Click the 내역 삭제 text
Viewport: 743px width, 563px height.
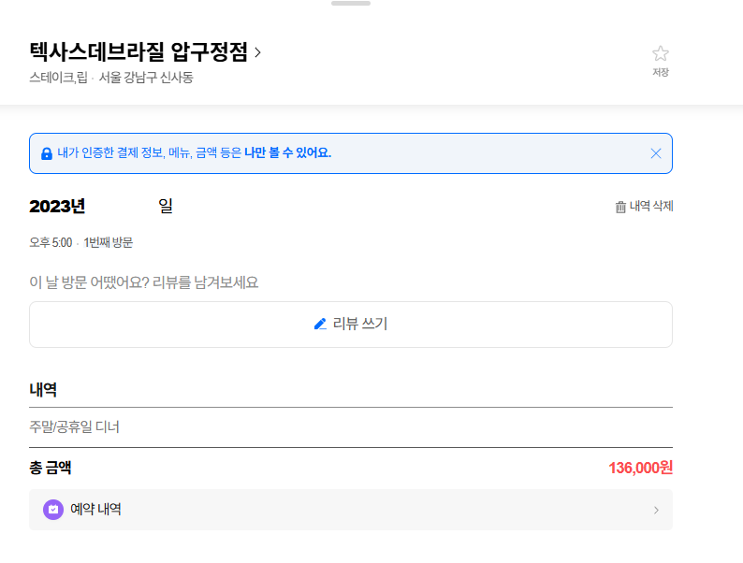(x=651, y=207)
